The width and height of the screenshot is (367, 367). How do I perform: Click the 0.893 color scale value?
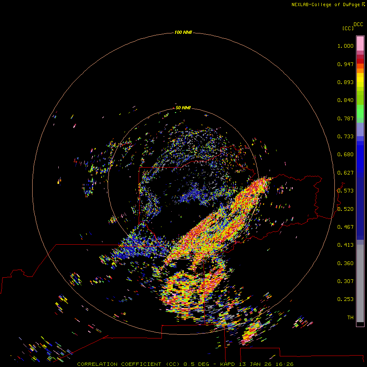[345, 82]
